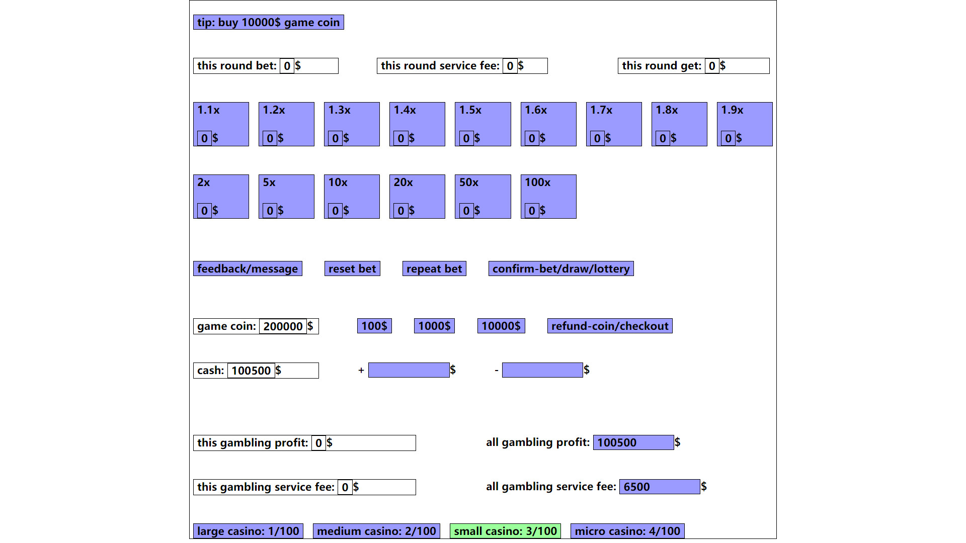The width and height of the screenshot is (966, 543).
Task: Select the 5x multiplier bet option
Action: [x=287, y=196]
